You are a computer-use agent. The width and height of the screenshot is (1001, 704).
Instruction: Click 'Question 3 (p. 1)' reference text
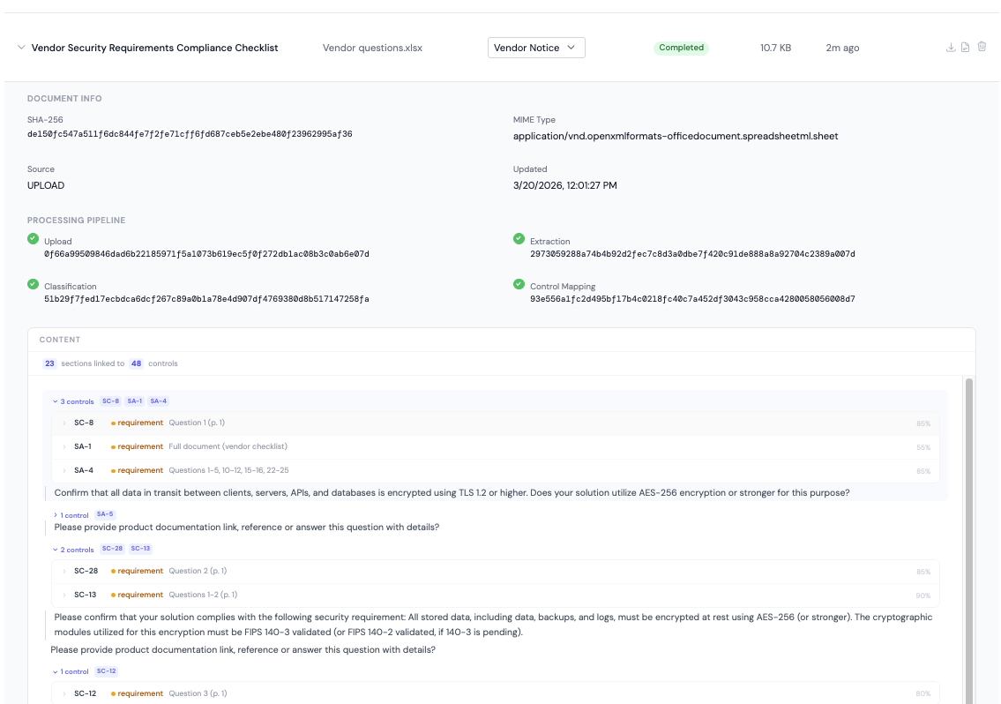pos(198,693)
